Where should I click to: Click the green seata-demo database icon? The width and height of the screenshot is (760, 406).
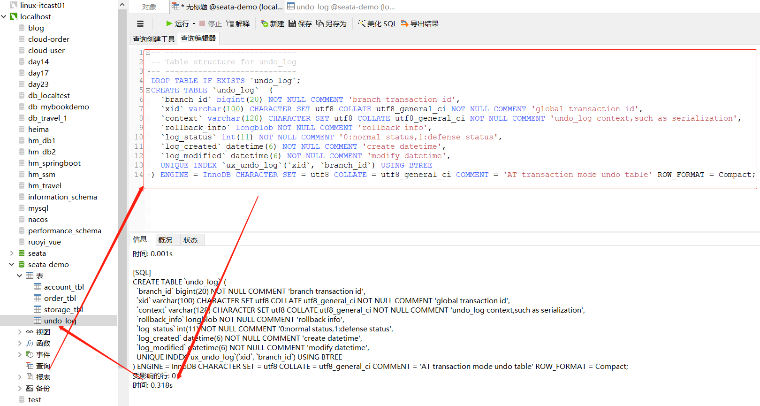[x=22, y=264]
